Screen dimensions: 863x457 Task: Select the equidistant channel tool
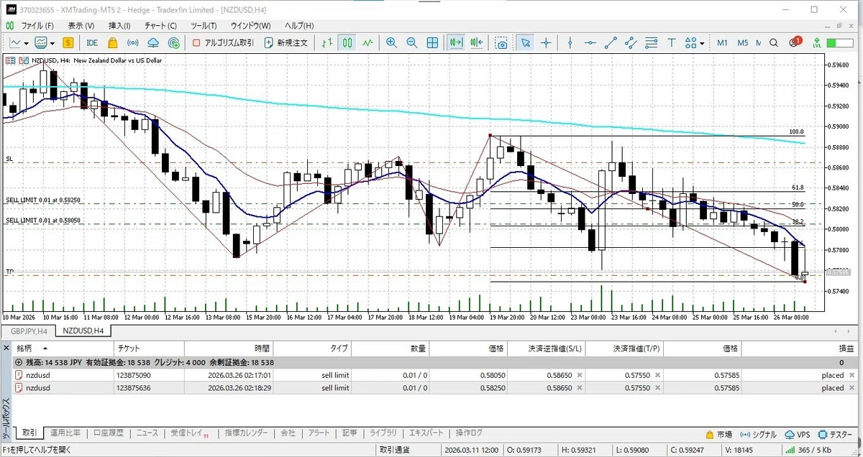631,42
